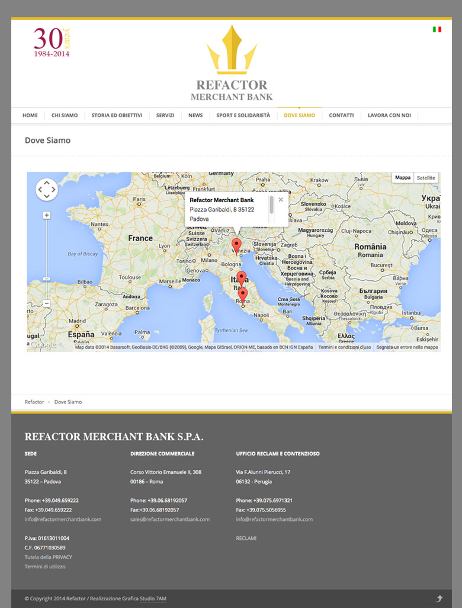Image resolution: width=462 pixels, height=608 pixels.
Task: Click the DIREZIONE COMMERCIALE column heading
Action: click(162, 453)
